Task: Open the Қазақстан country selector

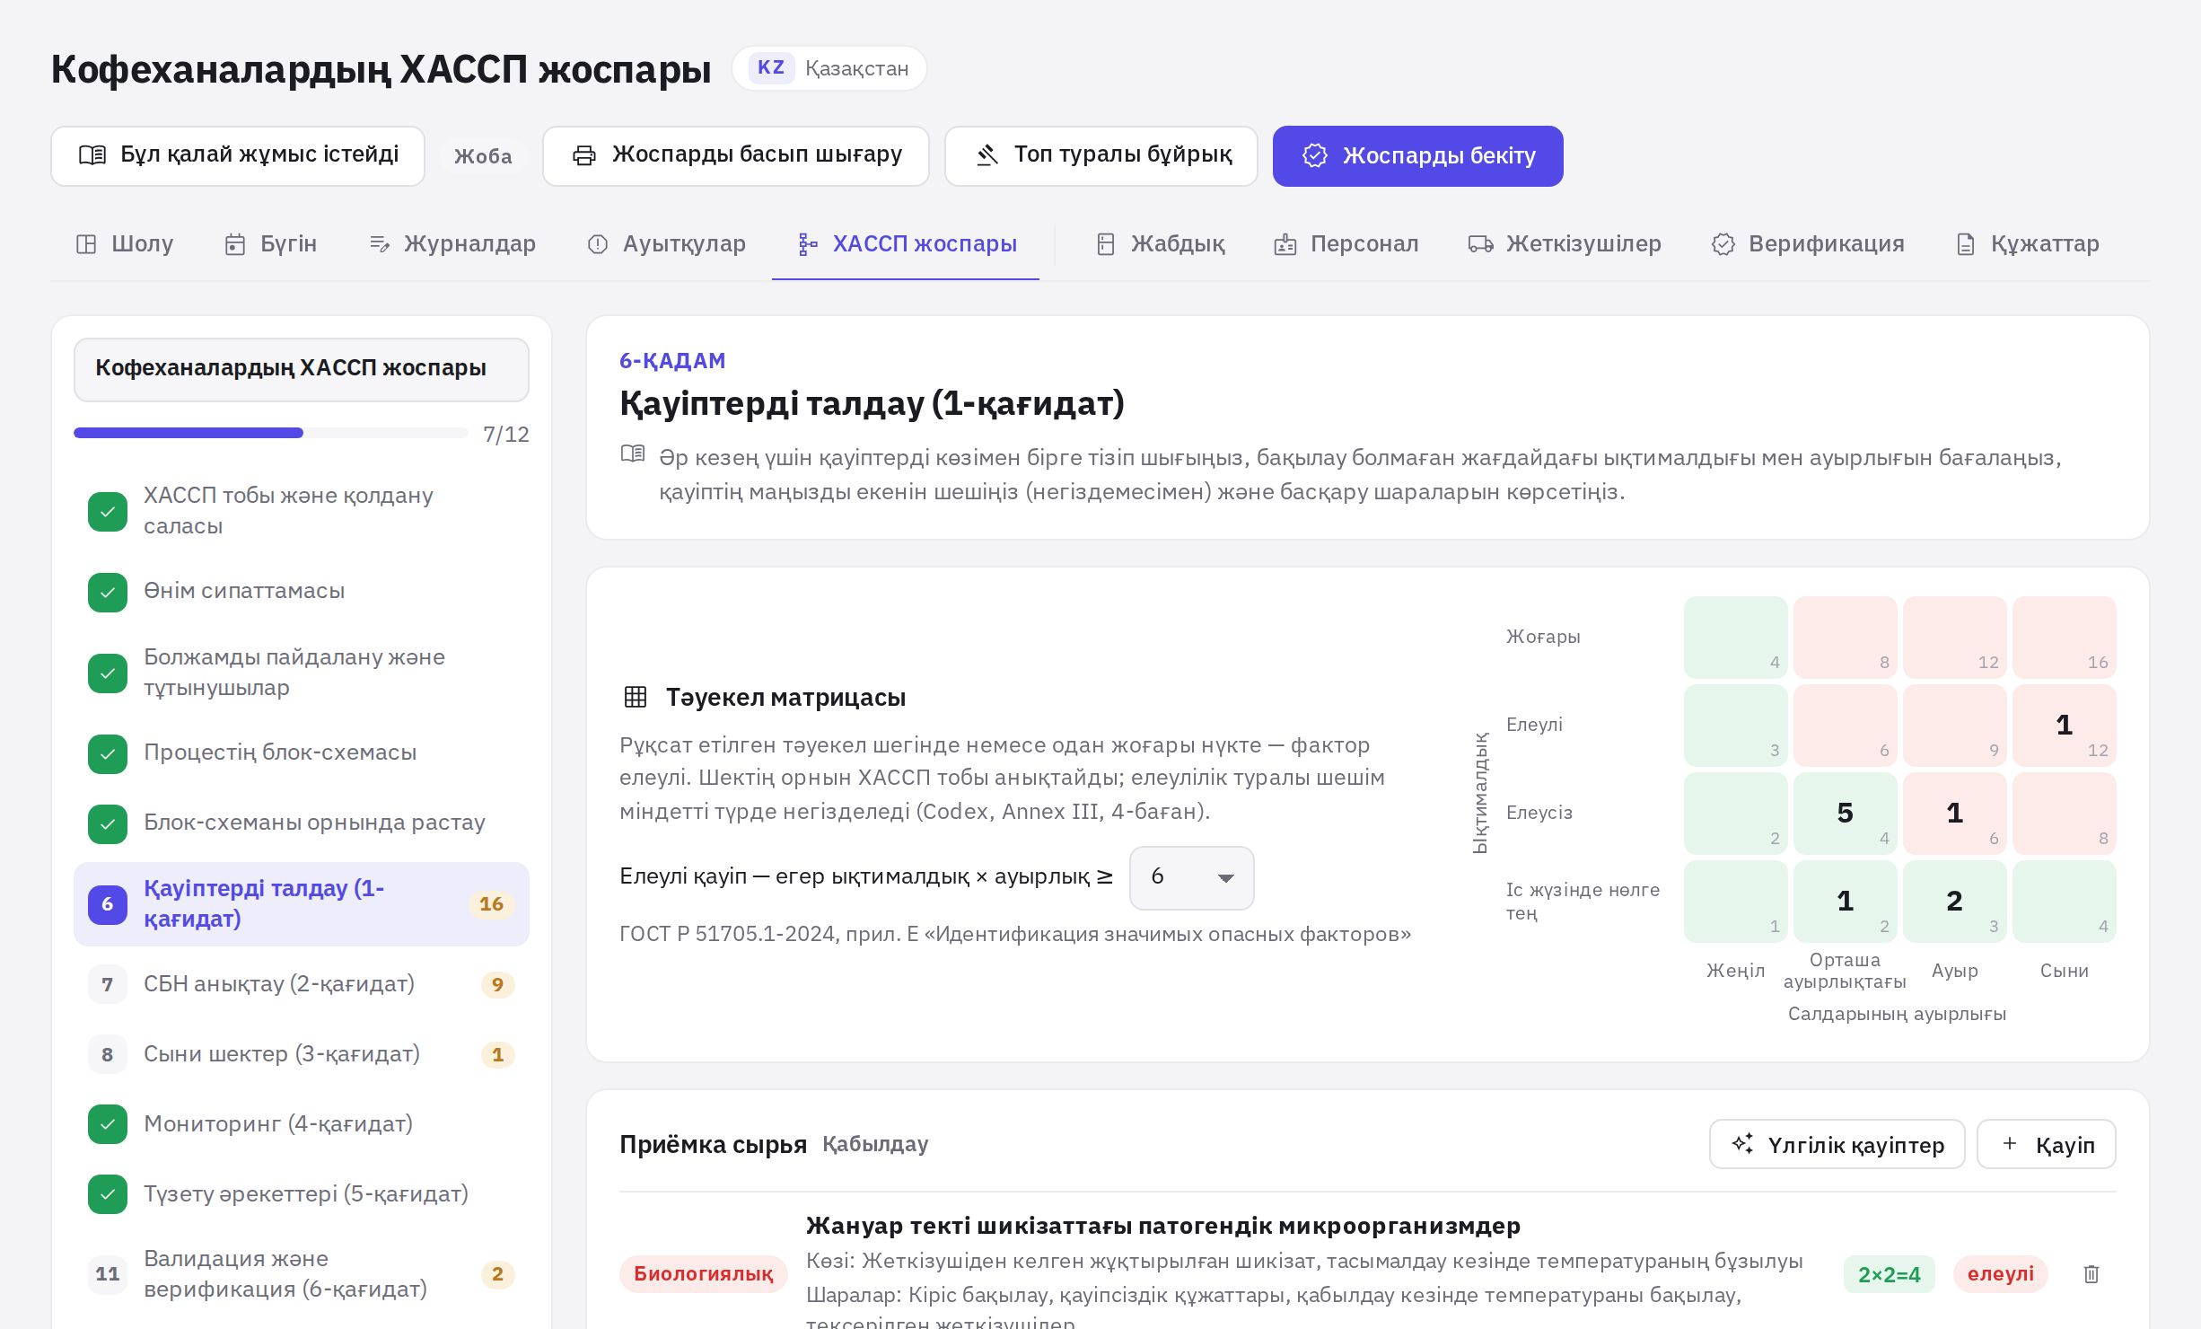Action: [x=829, y=68]
